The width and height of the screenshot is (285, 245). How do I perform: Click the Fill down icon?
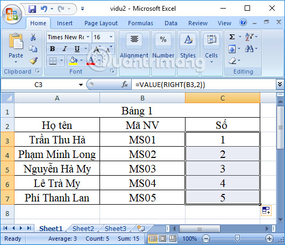click(232, 49)
